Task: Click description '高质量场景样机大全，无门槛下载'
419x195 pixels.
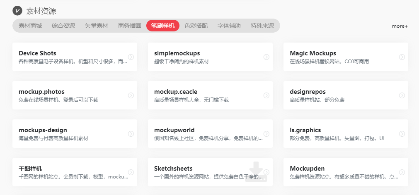Action: point(191,100)
